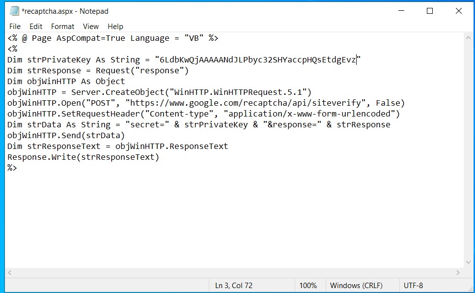Click the '<% @ Page AspCompat=True' line
The height and width of the screenshot is (293, 475).
(112, 38)
